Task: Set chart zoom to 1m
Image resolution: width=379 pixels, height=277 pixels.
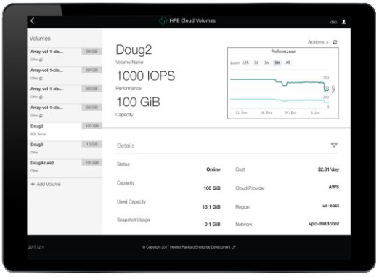Action: click(277, 63)
